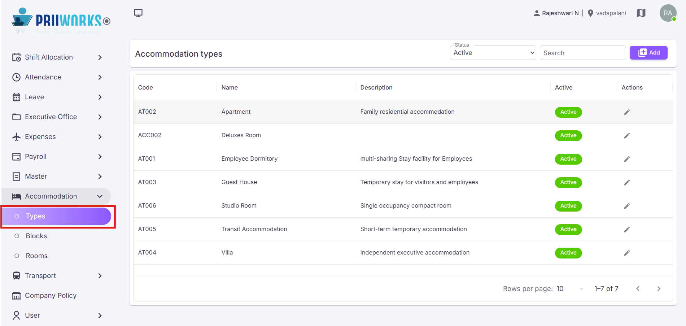Expand Leave chevron

tap(100, 97)
